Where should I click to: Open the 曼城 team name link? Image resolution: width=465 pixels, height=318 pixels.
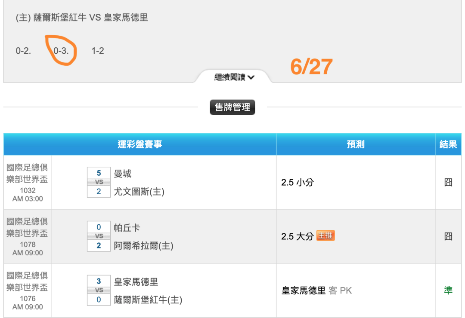pos(122,174)
